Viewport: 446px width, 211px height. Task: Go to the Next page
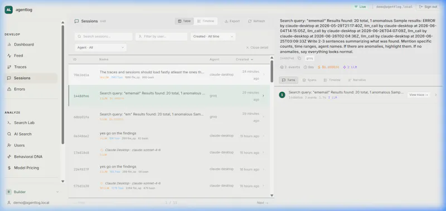[262, 203]
